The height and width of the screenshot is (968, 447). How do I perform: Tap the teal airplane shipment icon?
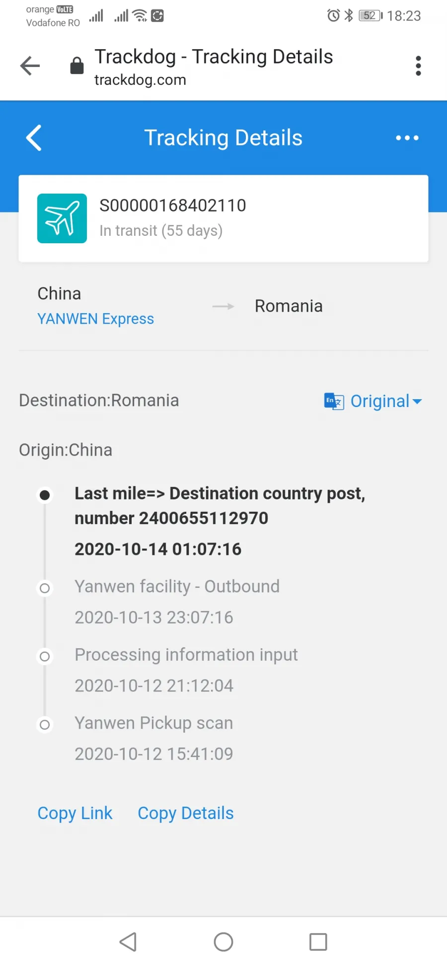(x=62, y=218)
